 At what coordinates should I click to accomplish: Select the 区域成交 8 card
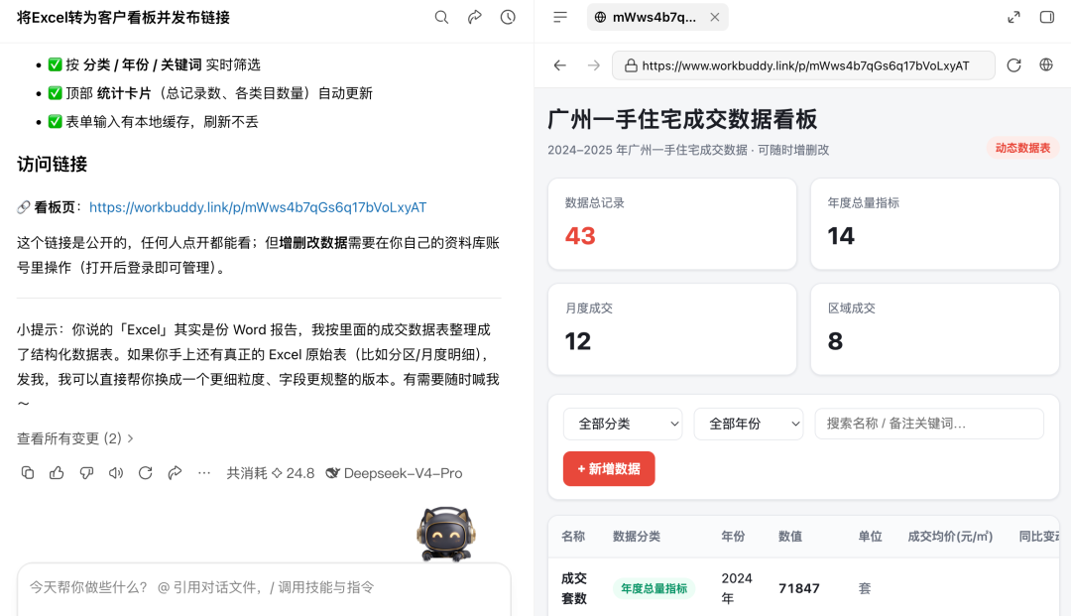(x=934, y=329)
